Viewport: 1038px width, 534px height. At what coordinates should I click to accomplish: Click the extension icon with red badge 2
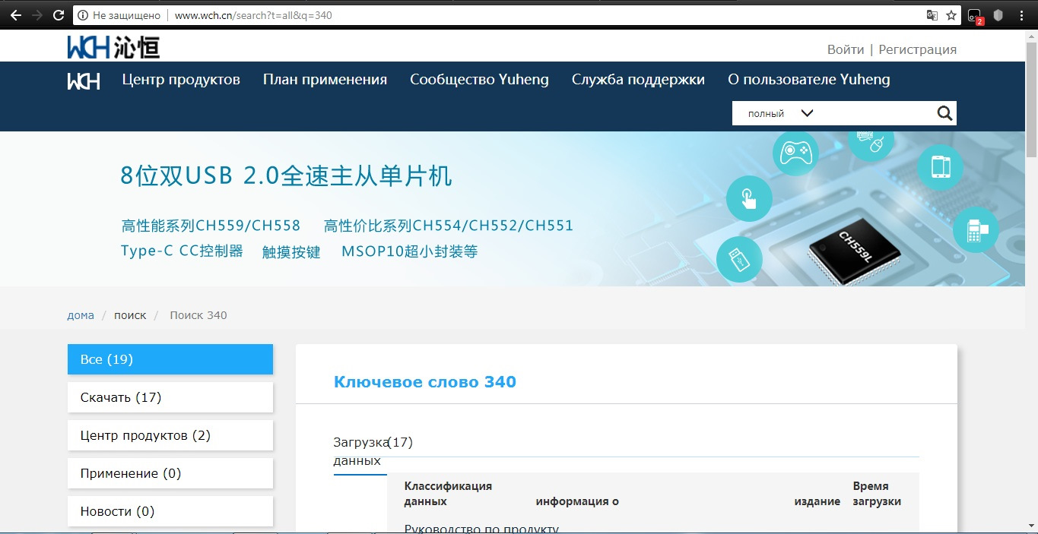974,14
